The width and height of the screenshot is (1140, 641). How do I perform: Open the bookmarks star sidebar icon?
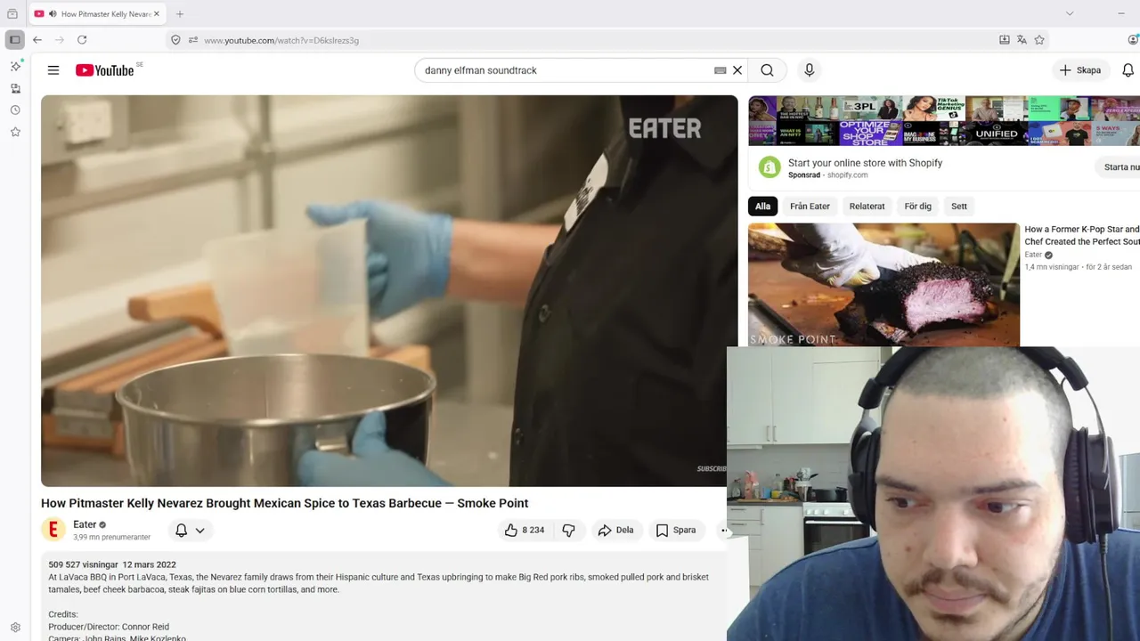(x=15, y=132)
